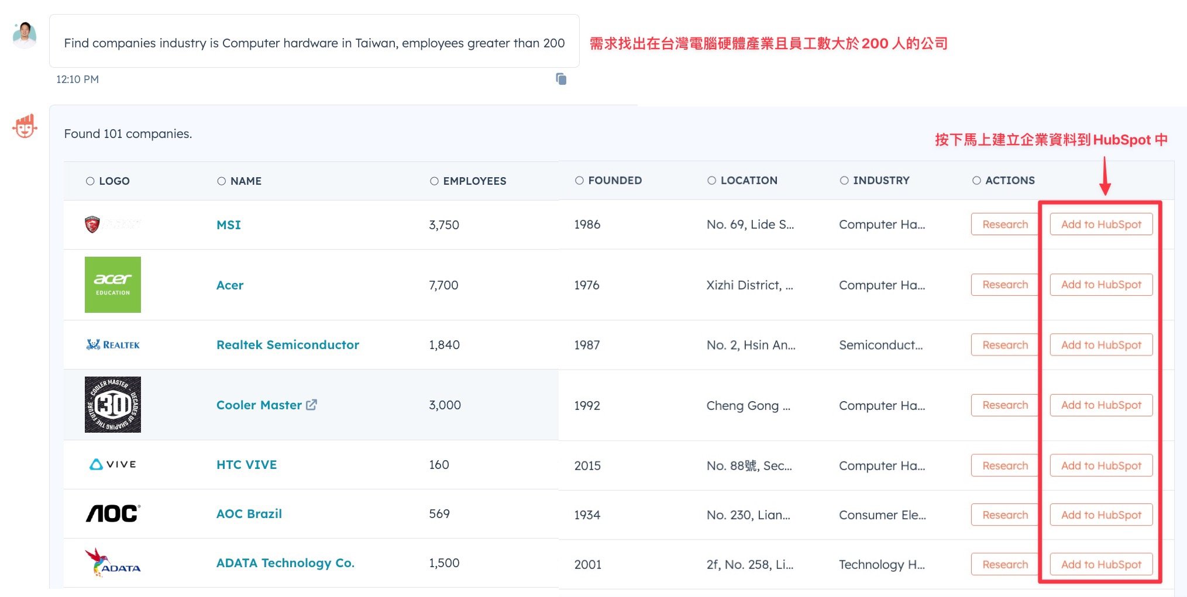The height and width of the screenshot is (597, 1187).
Task: Click Add to HubSpot for ADATA
Action: (1101, 564)
